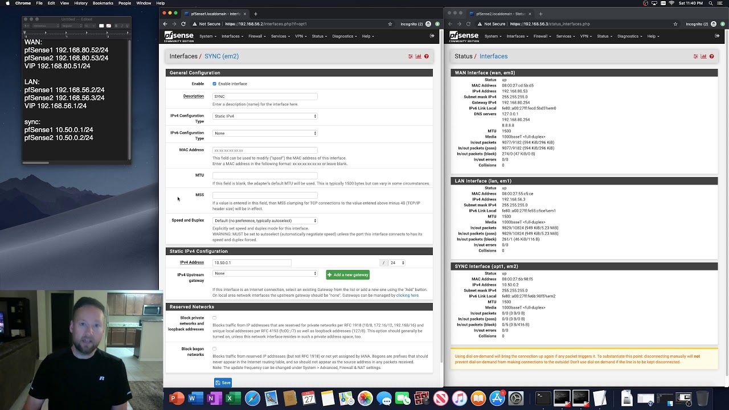Click 'pfSense2 10.50.0.2/24' line in notes

click(58, 138)
